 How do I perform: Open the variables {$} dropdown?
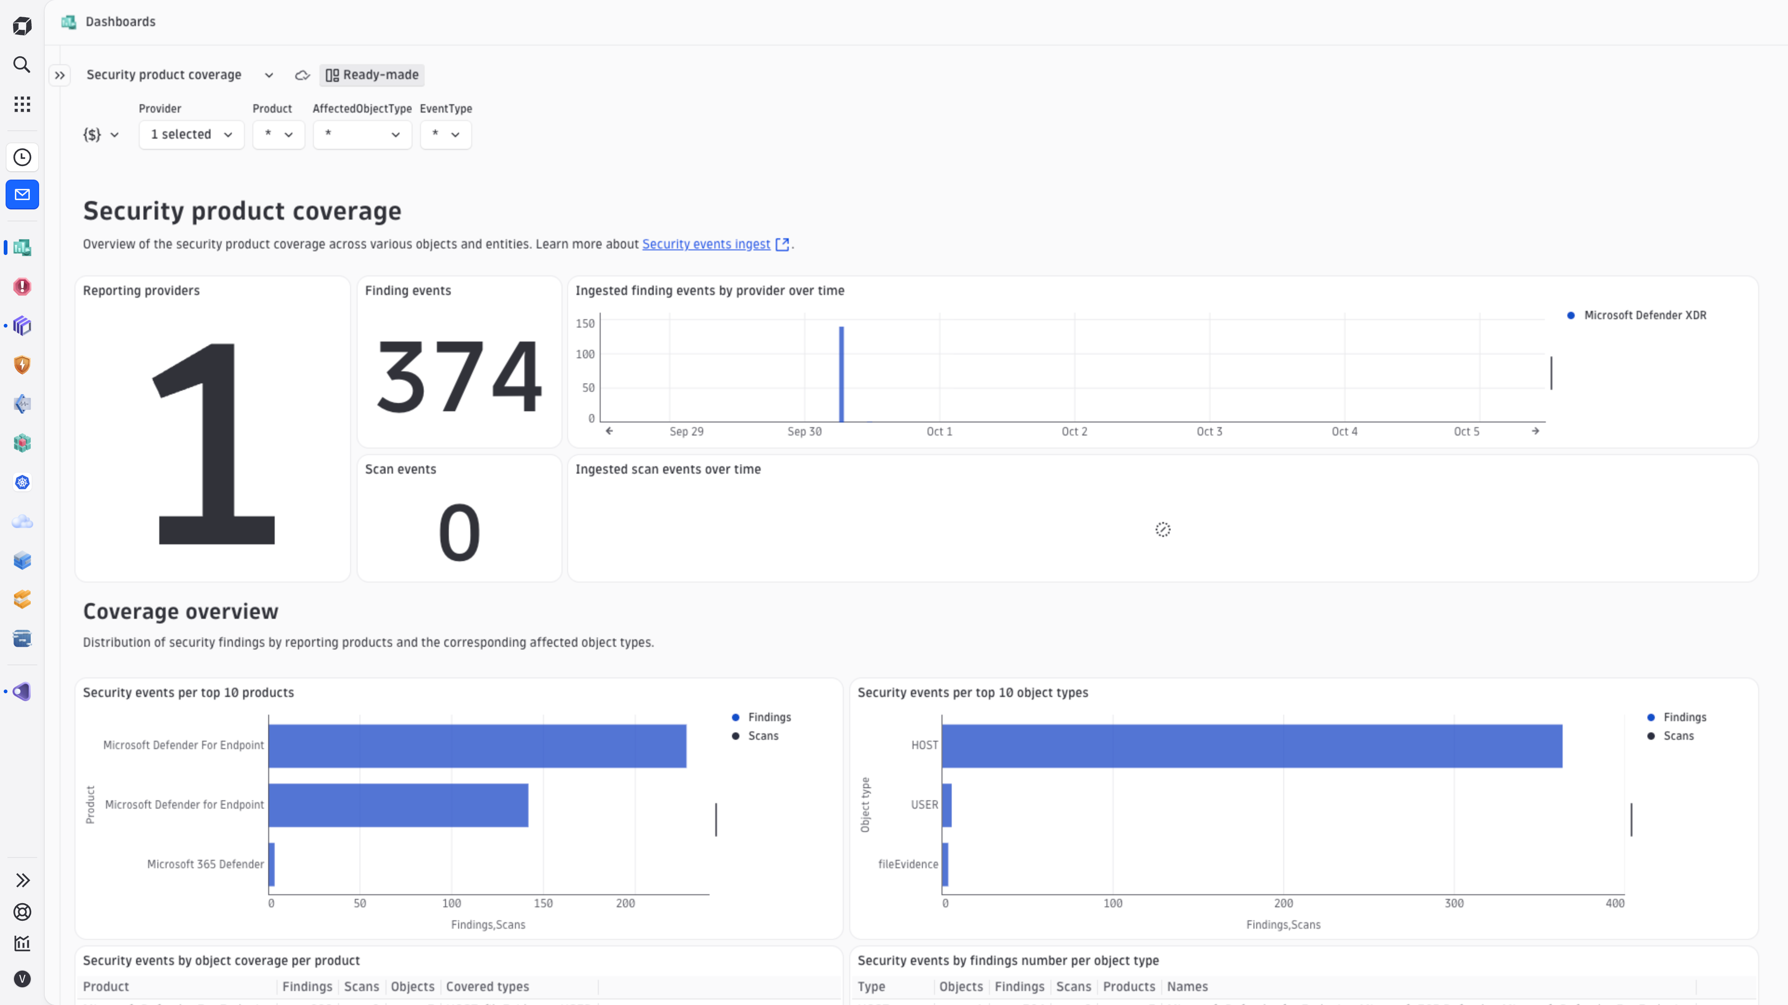coord(102,134)
